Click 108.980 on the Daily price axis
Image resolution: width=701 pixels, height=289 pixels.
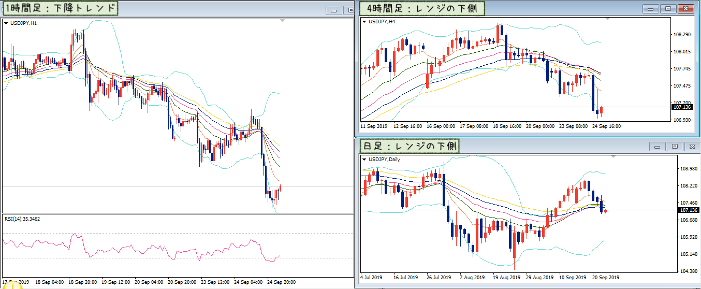pos(689,169)
